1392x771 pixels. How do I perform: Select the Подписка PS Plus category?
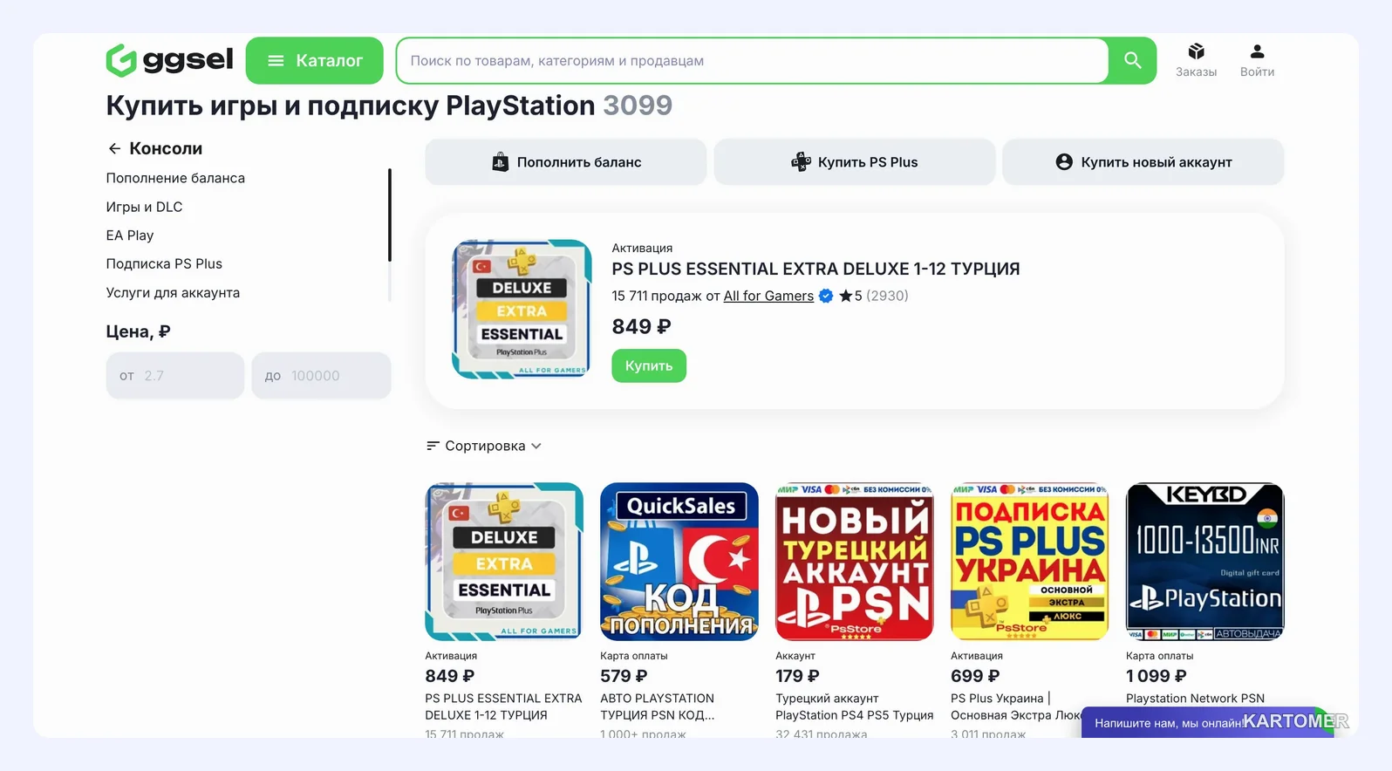click(164, 263)
